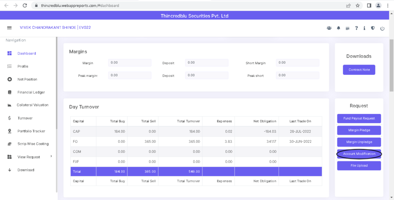Open Profile in navigation
The width and height of the screenshot is (394, 200).
click(23, 66)
